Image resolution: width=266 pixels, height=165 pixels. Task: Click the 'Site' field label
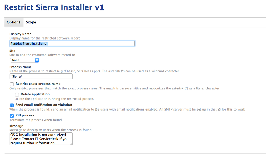click(12, 51)
